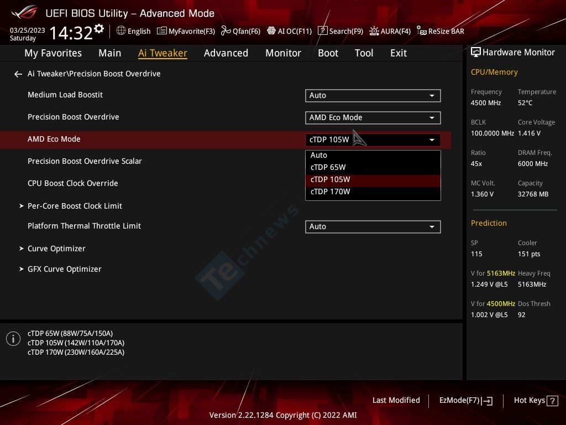566x425 pixels.
Task: Collapse the AMD Eco Mode cTDP dropdown
Action: pyautogui.click(x=373, y=140)
